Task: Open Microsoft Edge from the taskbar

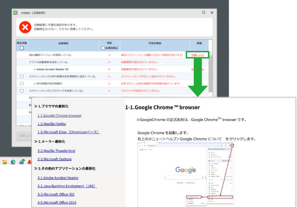Action: click(13, 162)
